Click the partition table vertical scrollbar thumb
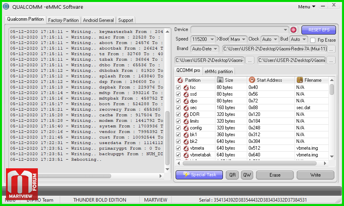 [x=332, y=89]
